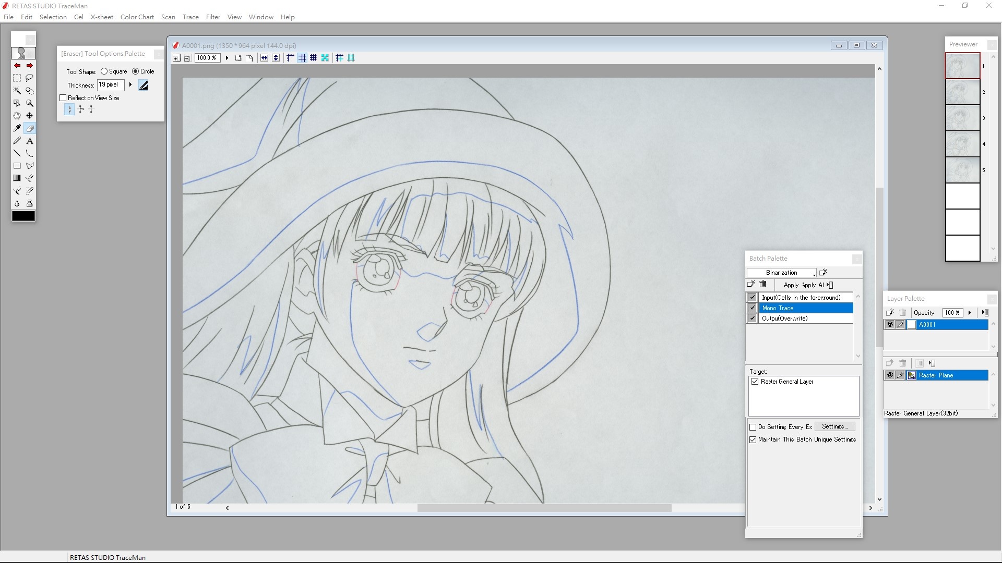Open the Binarization batch dropdown
Image resolution: width=1002 pixels, height=563 pixels.
[781, 273]
